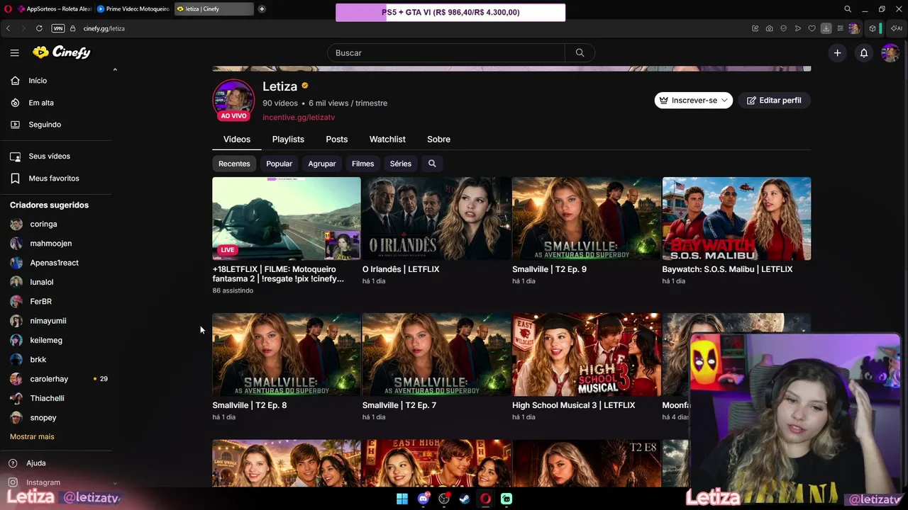Open a new browser tab
Image resolution: width=908 pixels, height=510 pixels.
[262, 9]
